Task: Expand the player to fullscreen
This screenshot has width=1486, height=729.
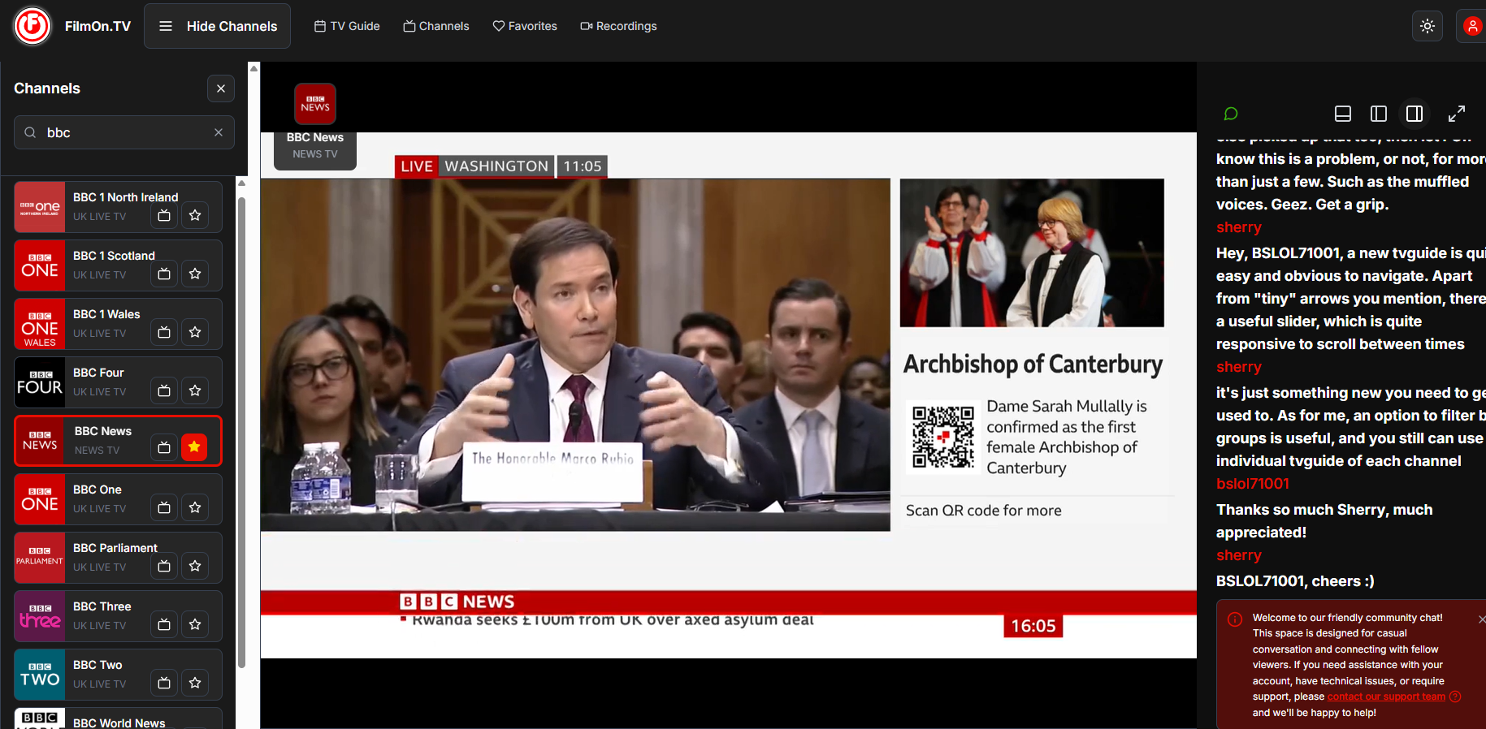Action: point(1457,114)
